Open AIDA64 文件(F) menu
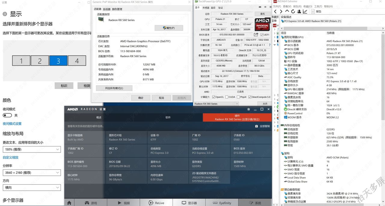 click(277, 6)
